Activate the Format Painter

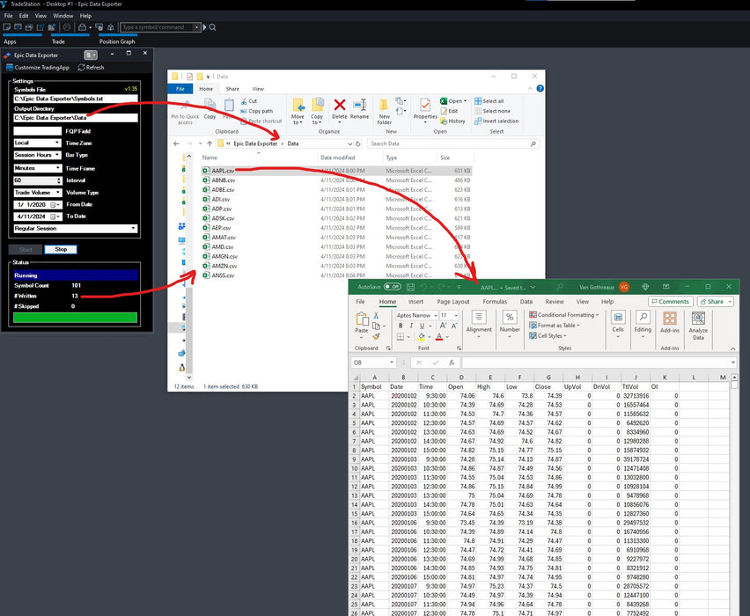376,335
